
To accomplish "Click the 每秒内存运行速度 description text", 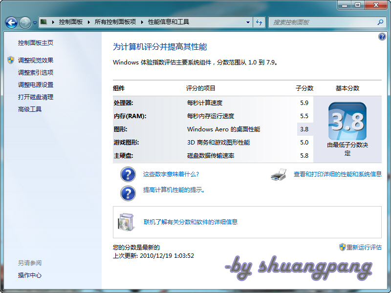I will point(211,116).
